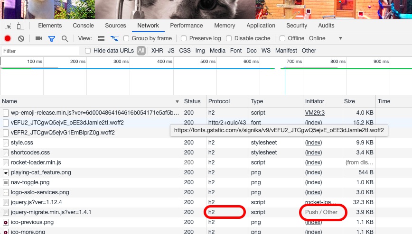Sort by the Time column header
Image resolution: width=412 pixels, height=234 pixels.
(x=394, y=101)
